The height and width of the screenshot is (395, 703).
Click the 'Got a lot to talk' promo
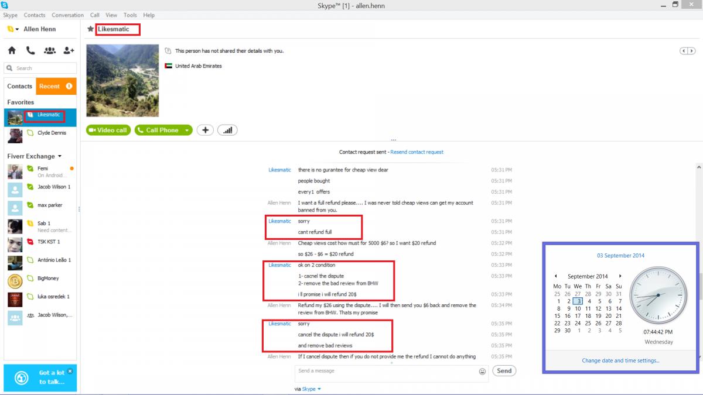(40, 377)
